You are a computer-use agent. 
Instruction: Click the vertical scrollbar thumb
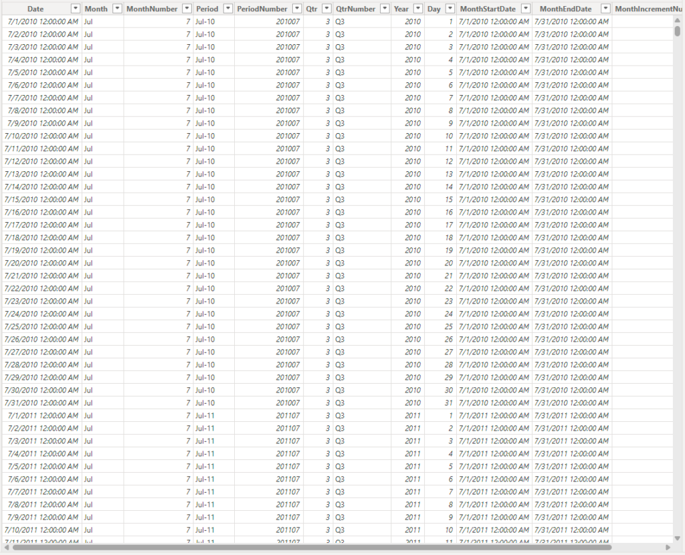[x=678, y=31]
